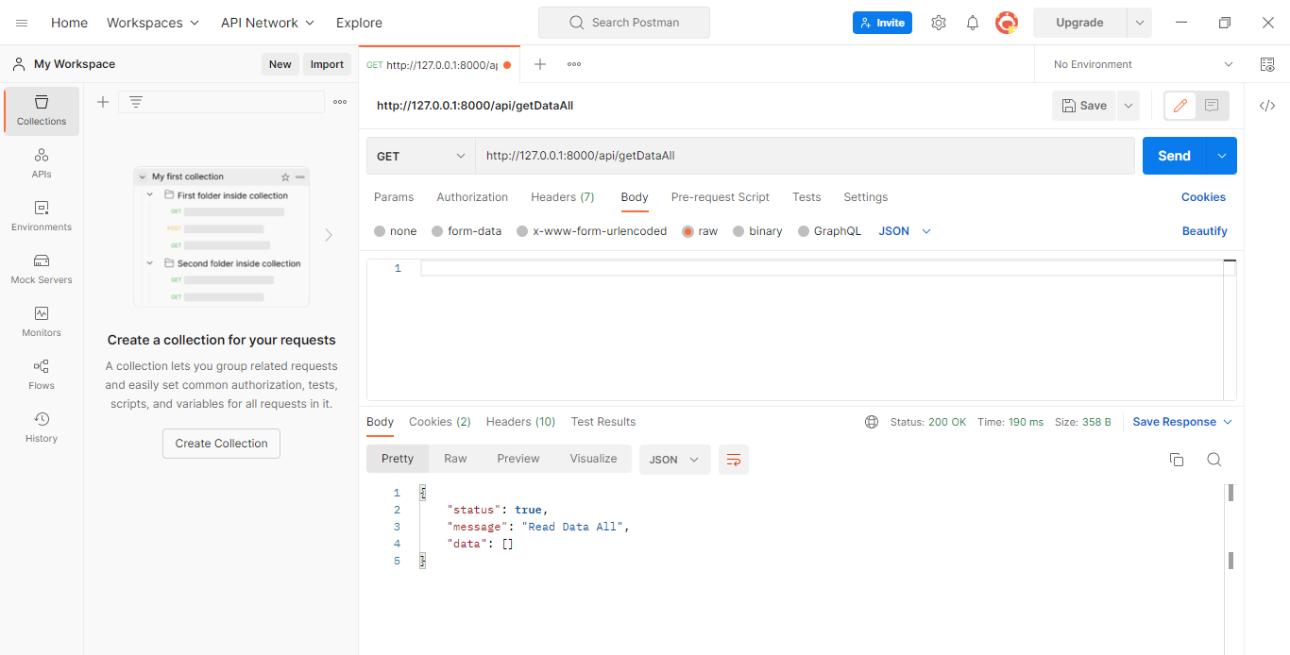Viewport: 1290px width, 655px height.
Task: Open collections panel more options ellipsis
Action: tap(340, 102)
